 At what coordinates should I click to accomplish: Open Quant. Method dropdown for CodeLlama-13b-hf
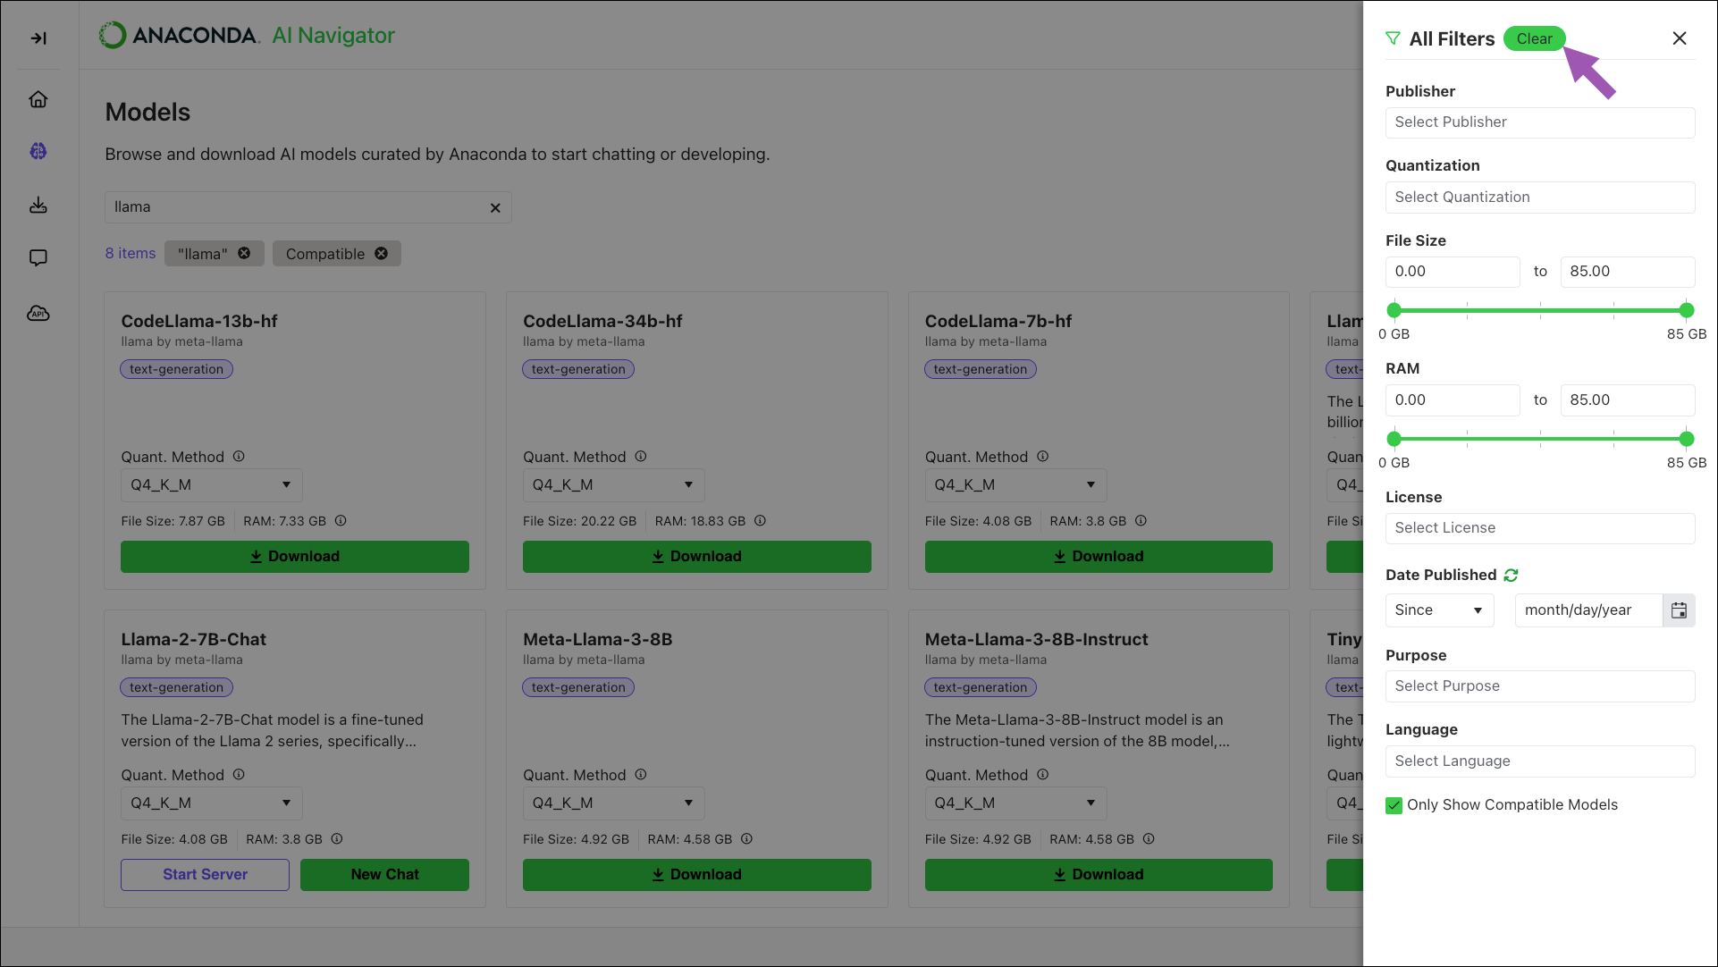212,484
